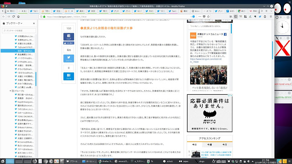Open the TORU OKUMUR... bookmark
The image size is (292, 164).
(24, 117)
